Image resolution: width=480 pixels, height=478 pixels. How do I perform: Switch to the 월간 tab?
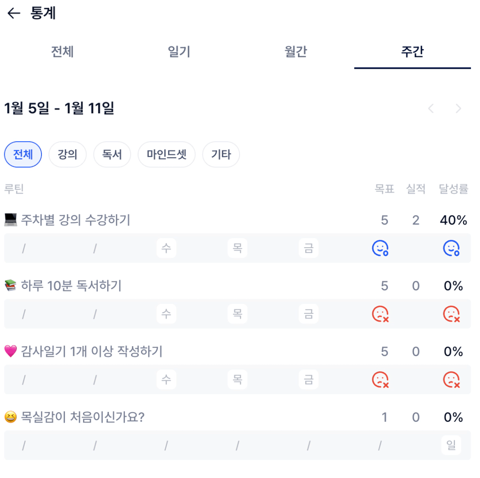click(296, 52)
